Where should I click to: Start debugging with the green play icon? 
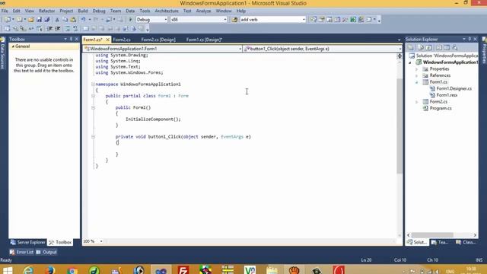pyautogui.click(x=130, y=20)
